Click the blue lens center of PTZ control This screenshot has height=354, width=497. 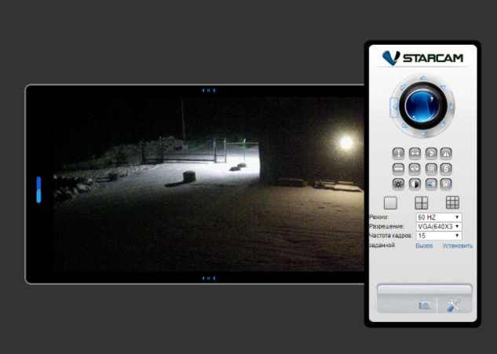point(423,106)
